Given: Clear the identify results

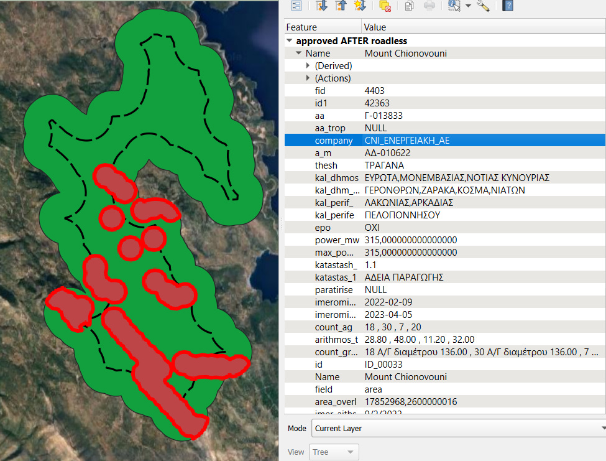Looking at the screenshot, I should (385, 6).
